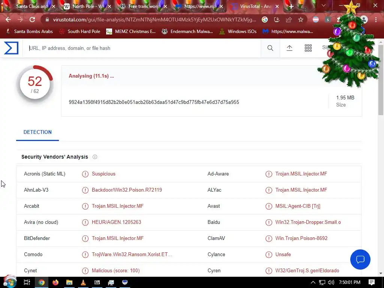
Task: Click the MSIL:Agent-CIB [Trj] result
Action: point(297,206)
